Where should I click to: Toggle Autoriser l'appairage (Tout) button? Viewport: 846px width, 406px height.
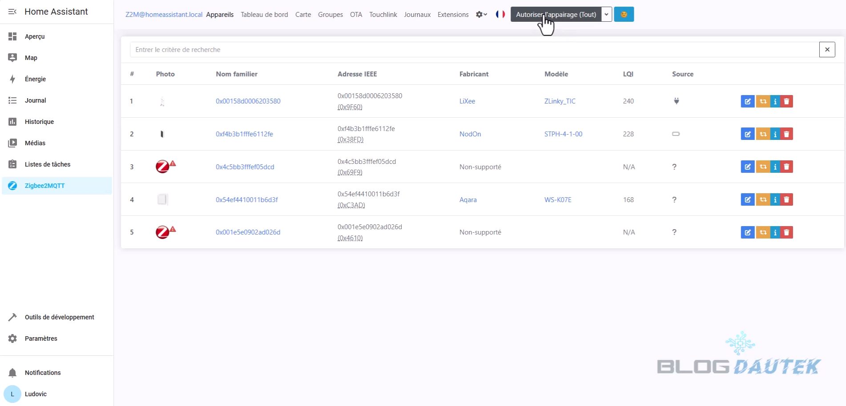[x=556, y=14]
